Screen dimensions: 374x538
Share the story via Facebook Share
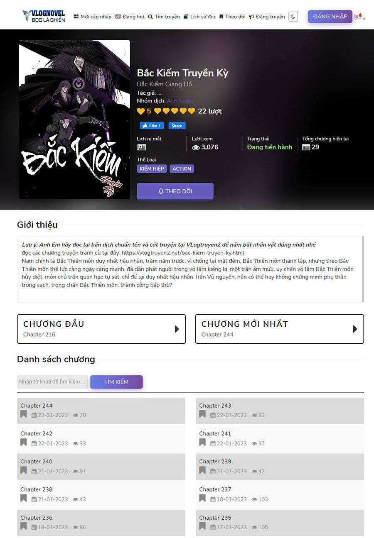pos(177,125)
